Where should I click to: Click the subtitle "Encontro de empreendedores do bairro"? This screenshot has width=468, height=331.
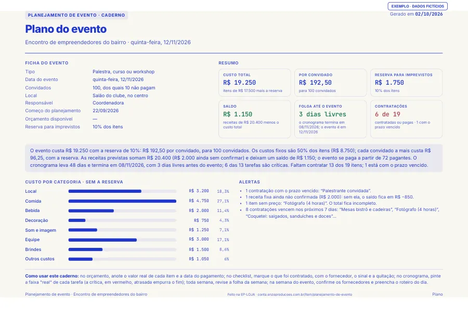tap(75, 42)
